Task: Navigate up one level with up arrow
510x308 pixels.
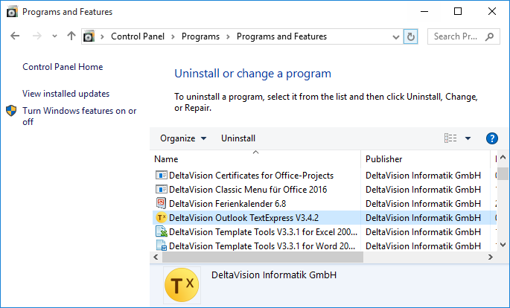Action: [71, 36]
